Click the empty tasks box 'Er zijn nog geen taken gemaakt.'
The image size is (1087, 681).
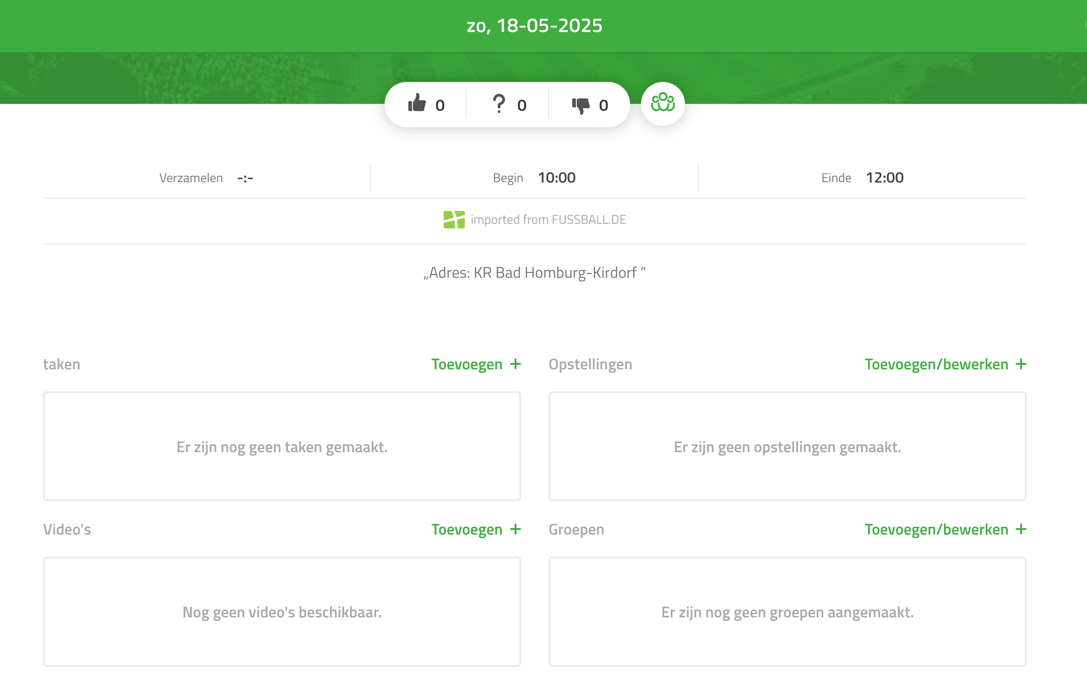pyautogui.click(x=282, y=446)
